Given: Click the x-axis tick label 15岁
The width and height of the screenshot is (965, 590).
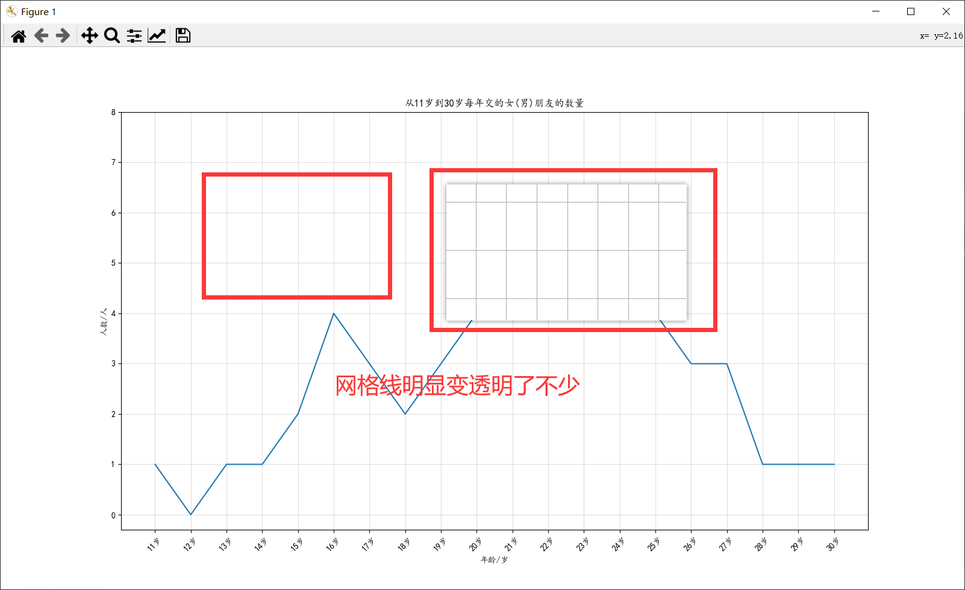Looking at the screenshot, I should [x=297, y=544].
